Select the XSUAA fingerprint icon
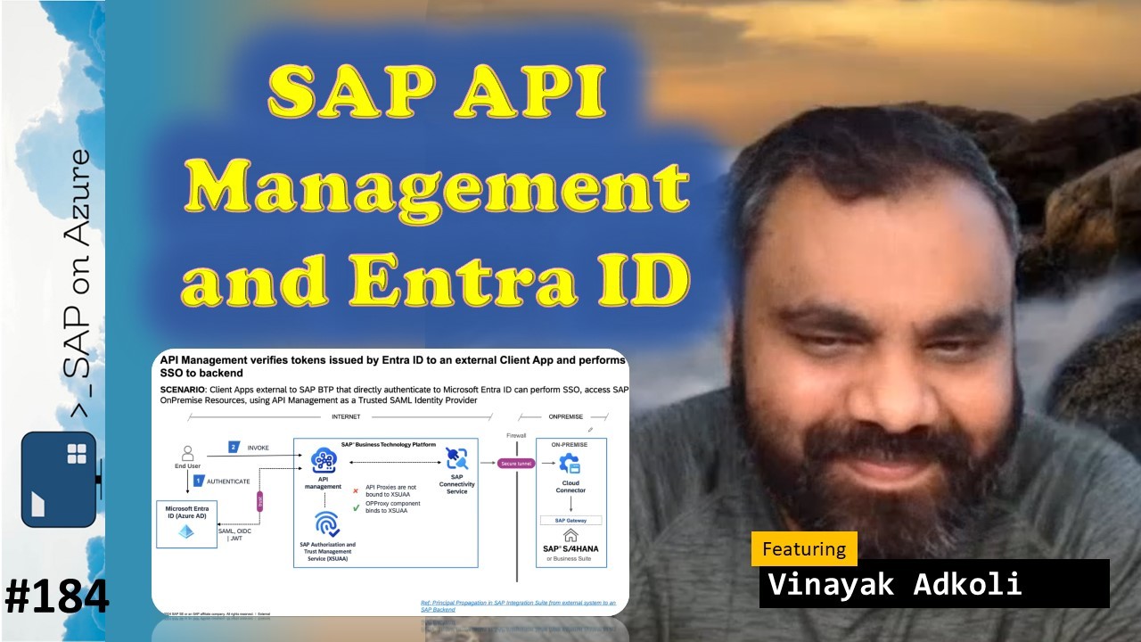The image size is (1141, 642). (326, 524)
